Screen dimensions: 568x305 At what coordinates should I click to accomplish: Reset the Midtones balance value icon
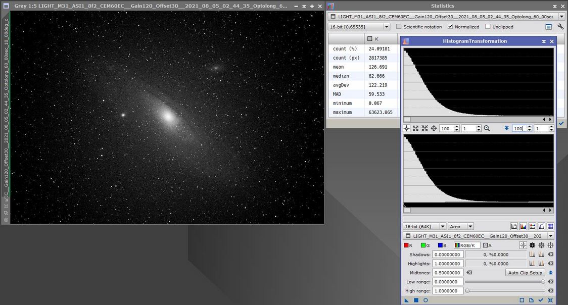[x=469, y=273]
